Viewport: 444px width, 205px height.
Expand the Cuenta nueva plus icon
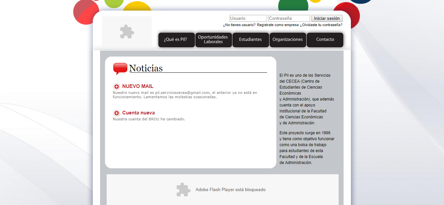click(x=117, y=113)
